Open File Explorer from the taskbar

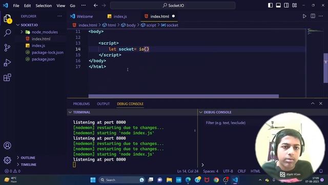169,180
